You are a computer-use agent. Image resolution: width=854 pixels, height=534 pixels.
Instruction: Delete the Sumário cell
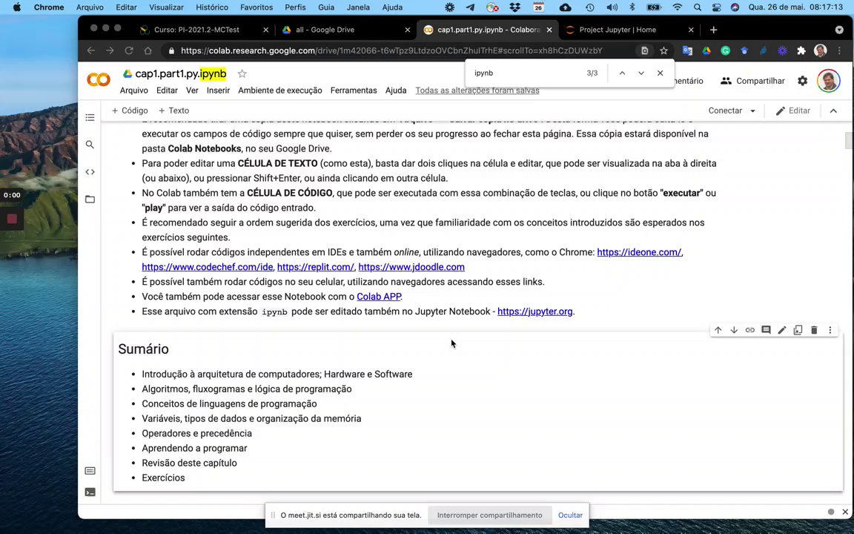(814, 329)
